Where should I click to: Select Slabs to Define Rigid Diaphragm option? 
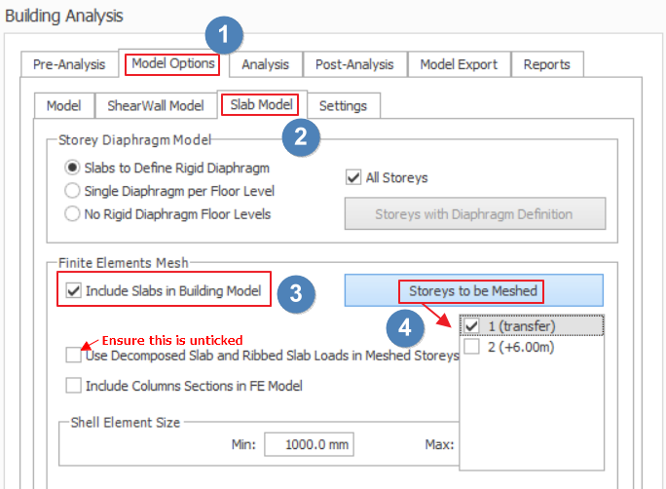[x=72, y=168]
